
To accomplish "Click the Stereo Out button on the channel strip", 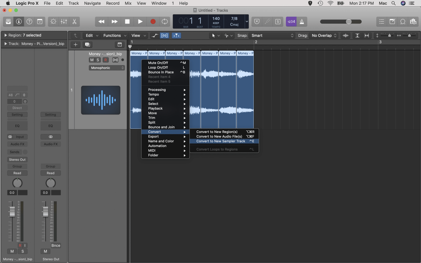I will click(17, 159).
